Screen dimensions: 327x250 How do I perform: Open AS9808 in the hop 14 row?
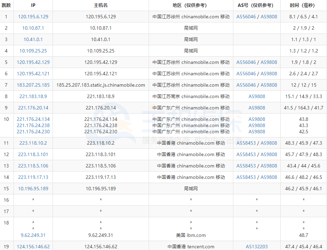(269, 177)
